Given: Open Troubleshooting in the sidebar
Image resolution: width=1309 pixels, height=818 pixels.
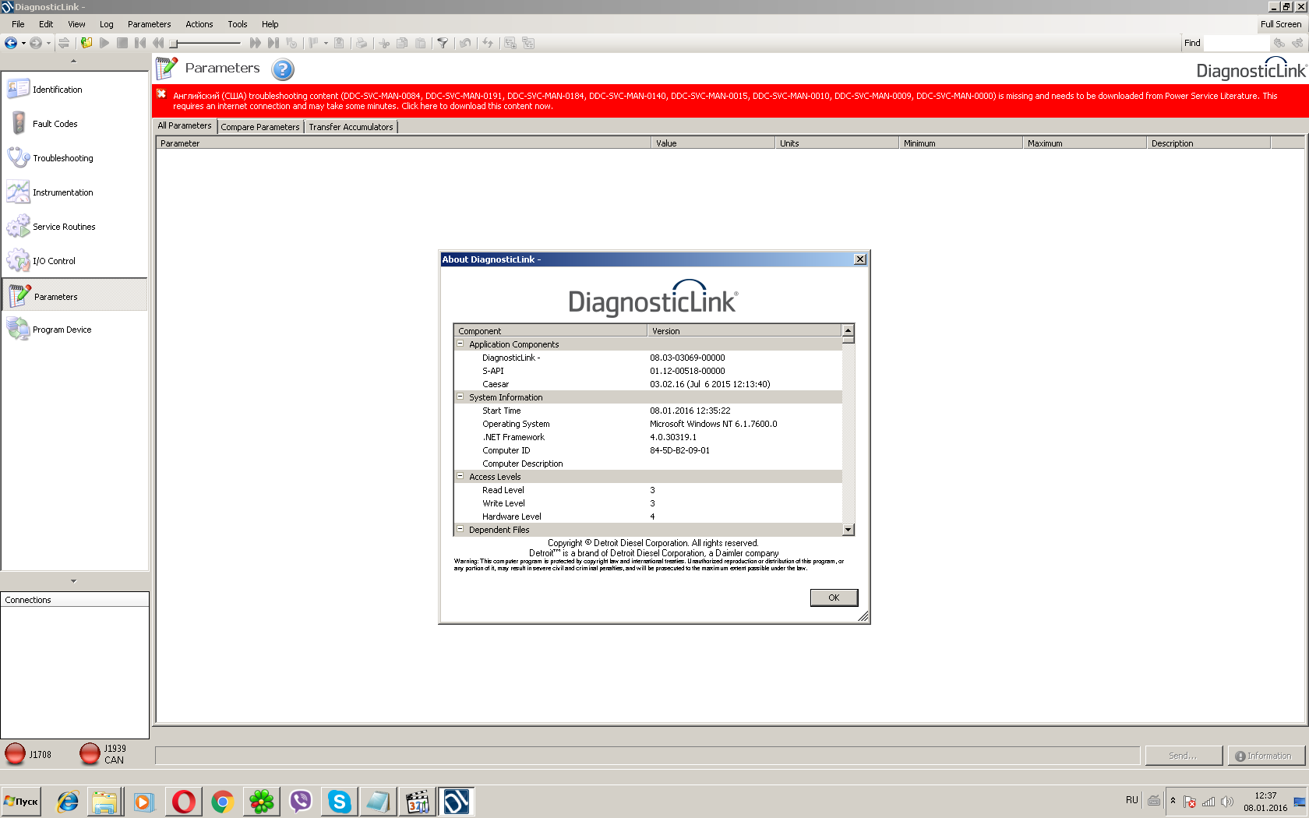Looking at the screenshot, I should tap(74, 158).
